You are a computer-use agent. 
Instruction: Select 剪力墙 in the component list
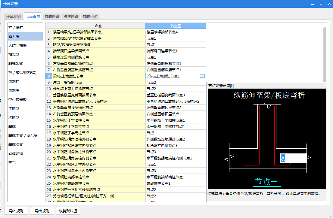tap(25, 36)
